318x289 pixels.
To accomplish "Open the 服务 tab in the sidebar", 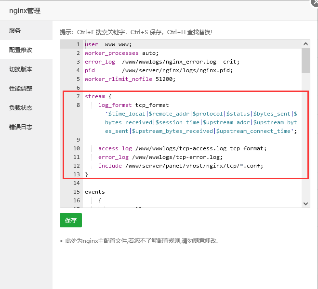I will (26, 30).
